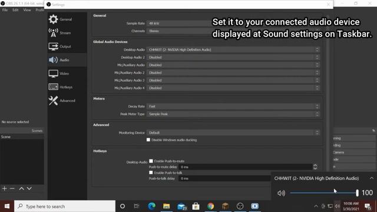Open the File menu in OBS
Viewport: 377px width, 212px height.
5,10
